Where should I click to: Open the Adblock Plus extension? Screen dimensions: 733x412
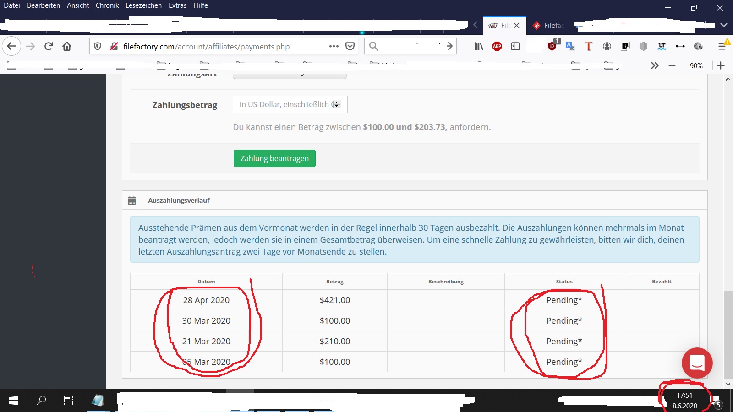(497, 46)
